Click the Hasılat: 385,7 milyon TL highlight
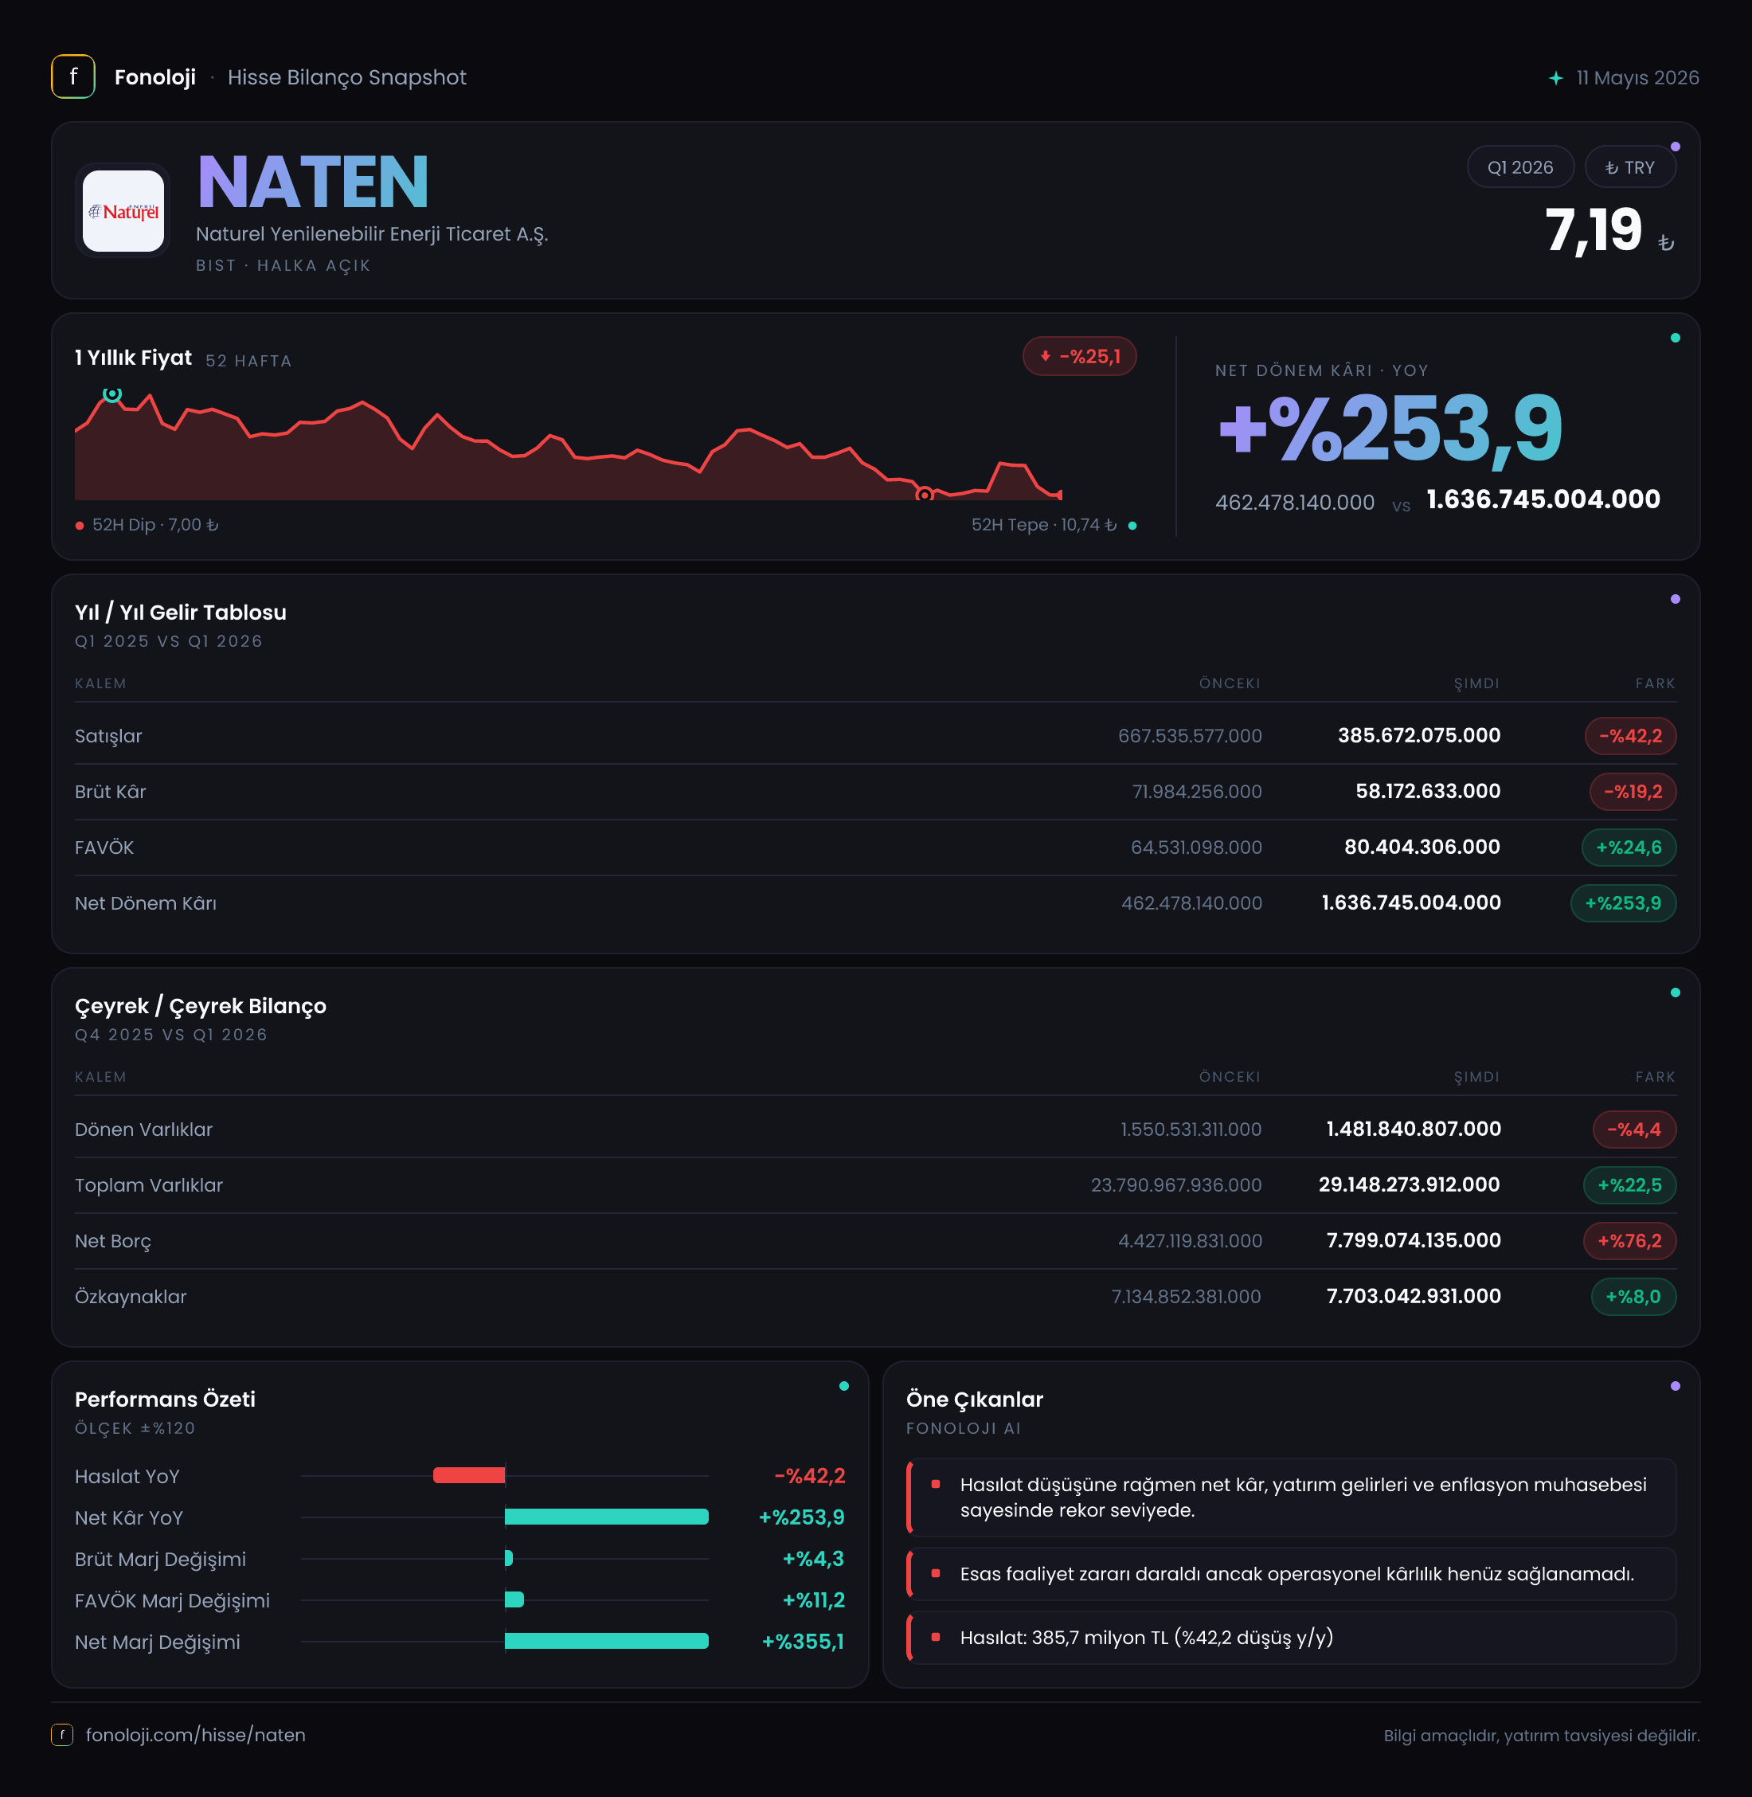1752x1797 pixels. pyautogui.click(x=1291, y=1638)
